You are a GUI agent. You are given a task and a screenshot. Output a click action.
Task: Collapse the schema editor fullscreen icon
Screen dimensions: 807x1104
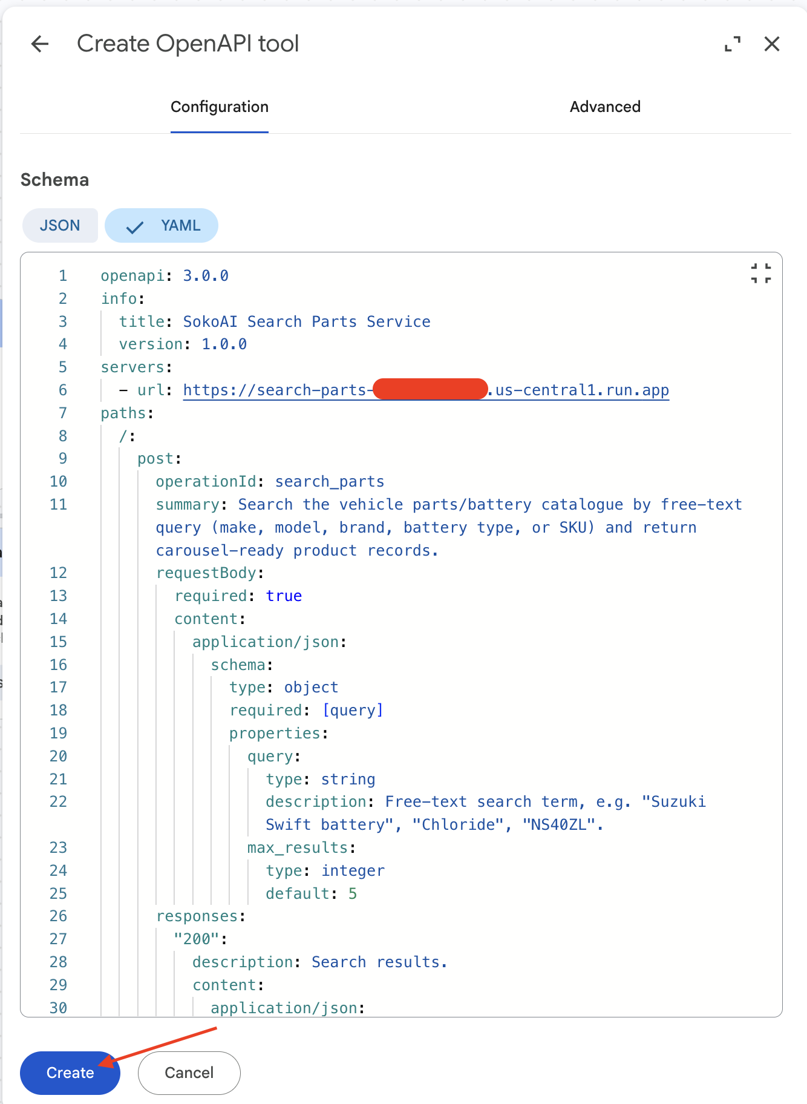point(761,274)
